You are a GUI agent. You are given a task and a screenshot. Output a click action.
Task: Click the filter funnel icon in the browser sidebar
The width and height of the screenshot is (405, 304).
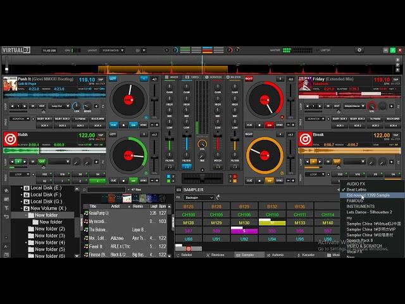pos(7,208)
